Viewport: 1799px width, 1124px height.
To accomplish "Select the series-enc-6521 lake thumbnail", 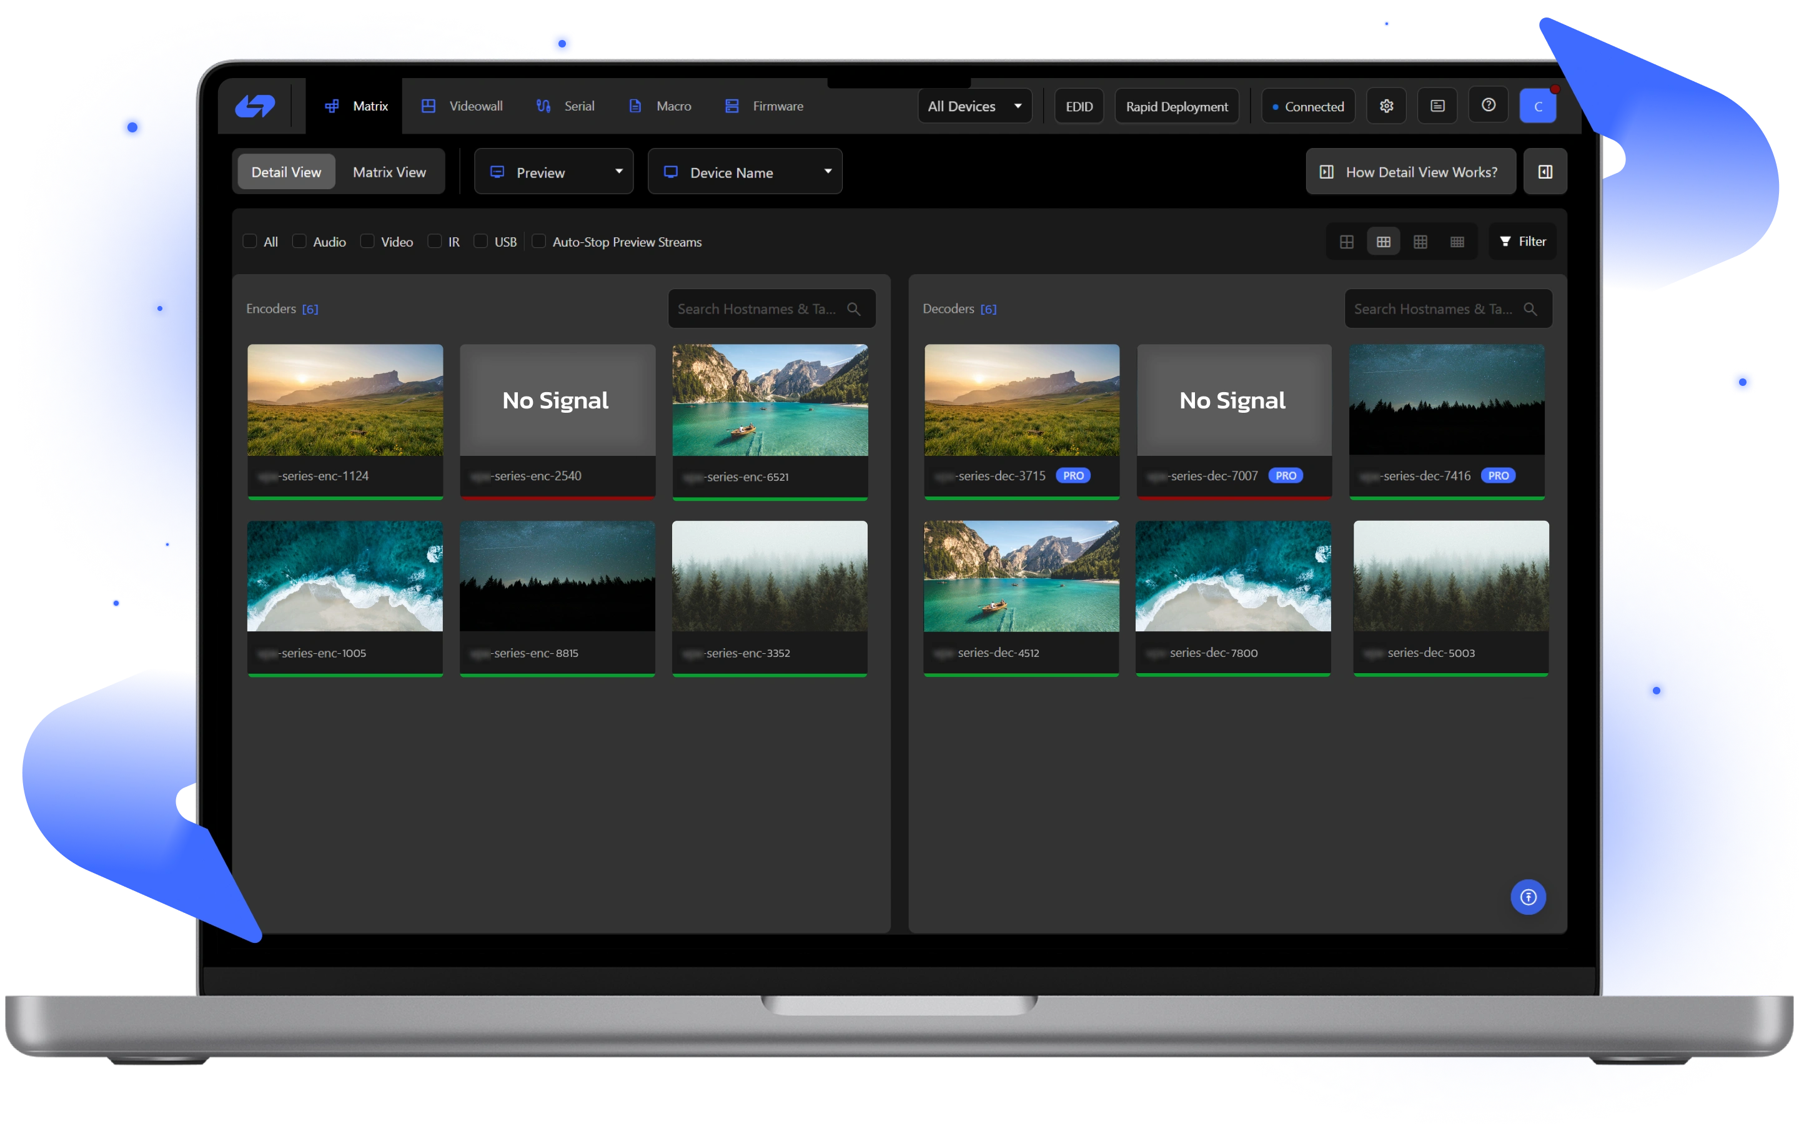I will [770, 400].
